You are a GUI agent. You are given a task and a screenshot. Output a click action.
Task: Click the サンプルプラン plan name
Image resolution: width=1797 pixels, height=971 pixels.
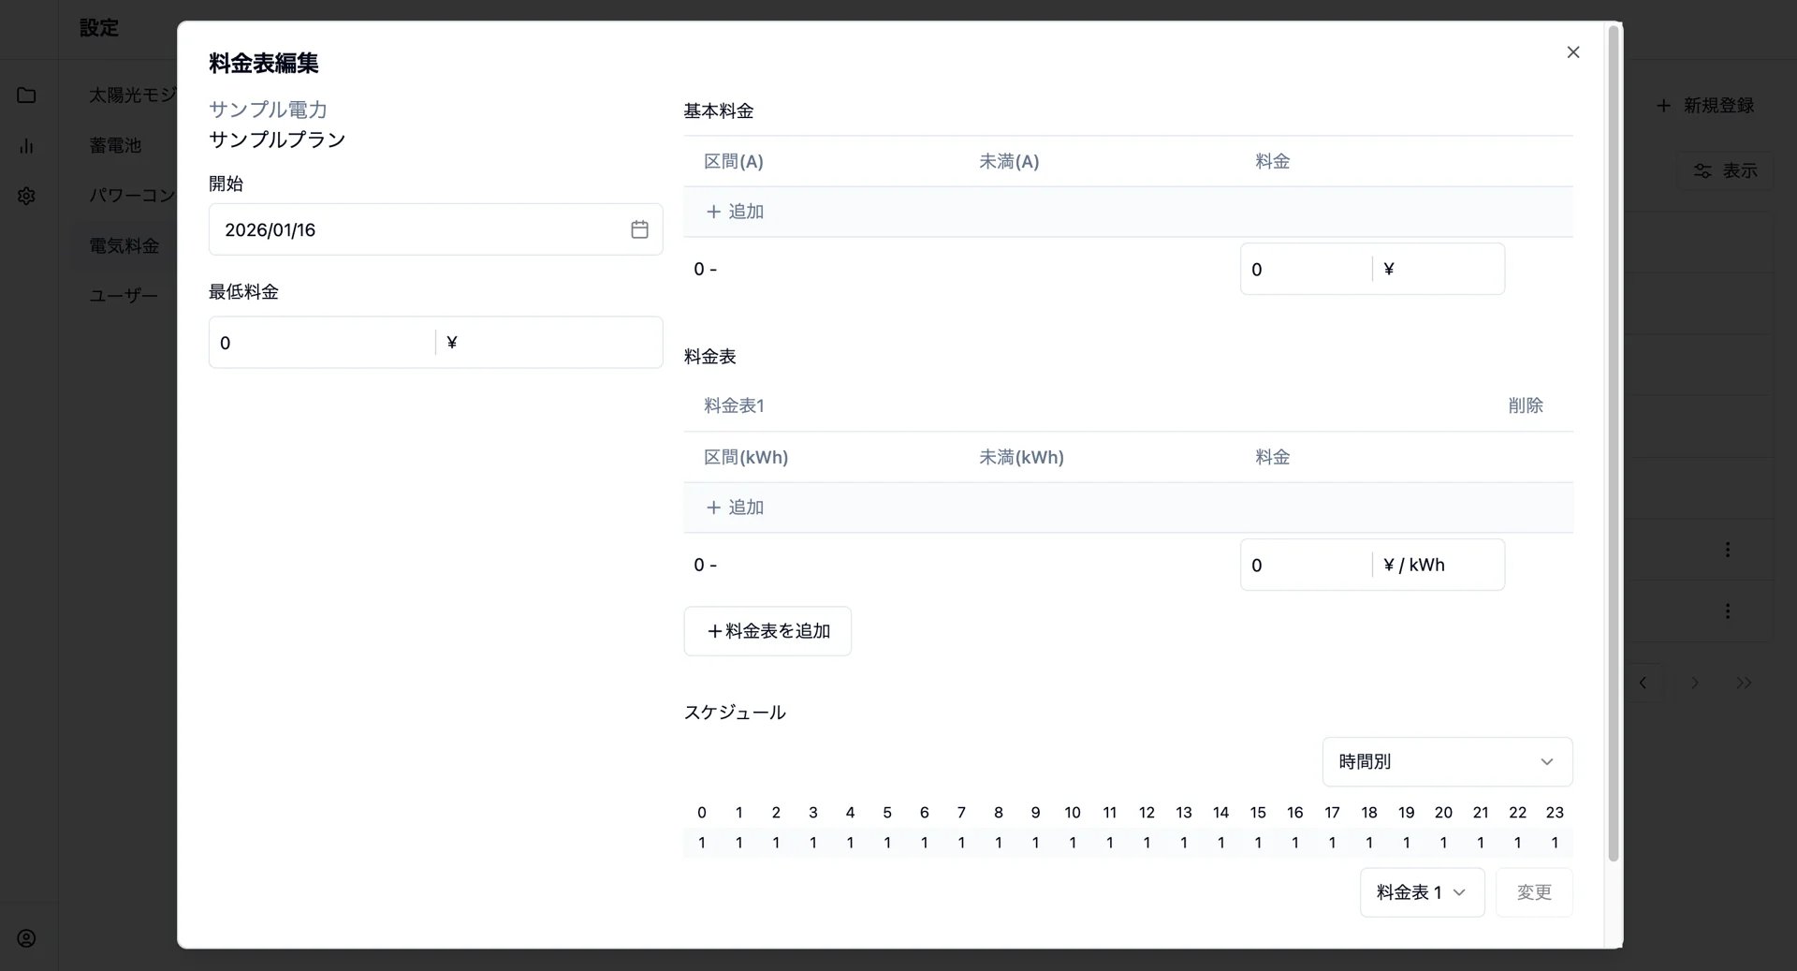coord(277,140)
